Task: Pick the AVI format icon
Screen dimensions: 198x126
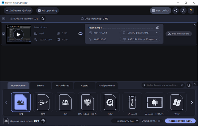Action: pos(65,102)
